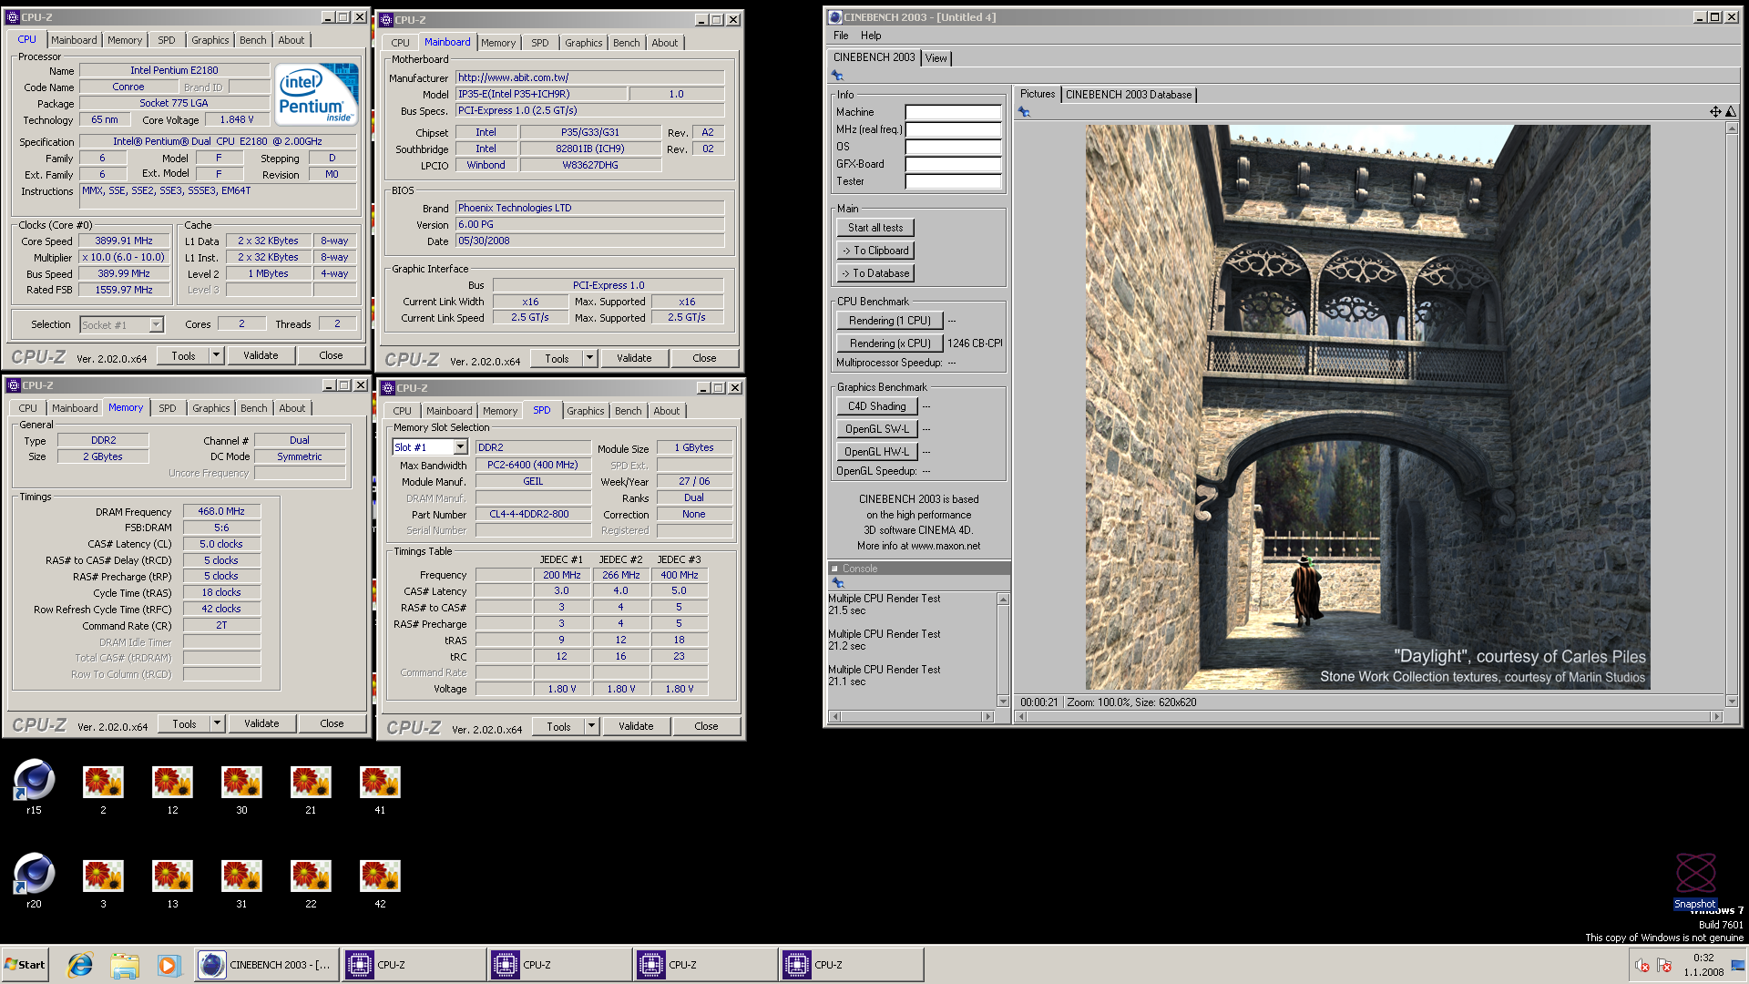Expand Tools arrow in Memory tab window

(x=217, y=723)
